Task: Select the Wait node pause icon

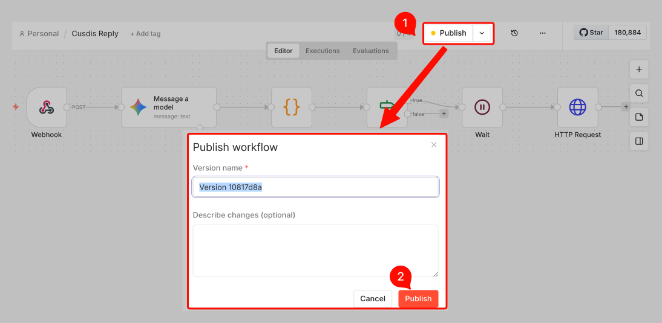Action: coord(482,107)
